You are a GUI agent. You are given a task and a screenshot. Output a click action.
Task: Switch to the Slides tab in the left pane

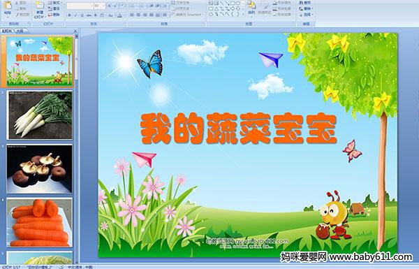pos(7,31)
